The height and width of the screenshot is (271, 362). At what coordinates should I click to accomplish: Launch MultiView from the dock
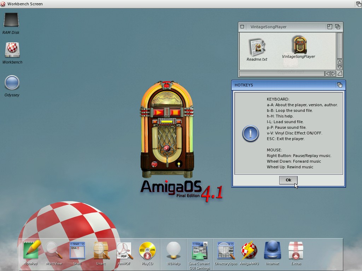pos(54,251)
